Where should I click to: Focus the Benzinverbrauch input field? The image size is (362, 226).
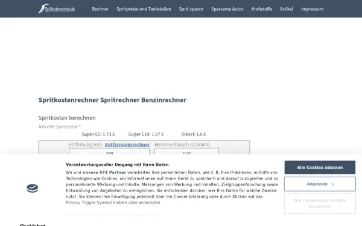click(186, 151)
